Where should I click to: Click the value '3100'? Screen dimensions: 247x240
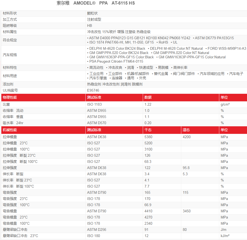pos(148,149)
